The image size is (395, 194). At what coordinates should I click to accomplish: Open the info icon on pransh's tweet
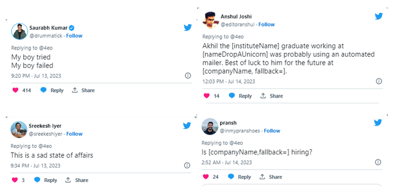point(379,162)
